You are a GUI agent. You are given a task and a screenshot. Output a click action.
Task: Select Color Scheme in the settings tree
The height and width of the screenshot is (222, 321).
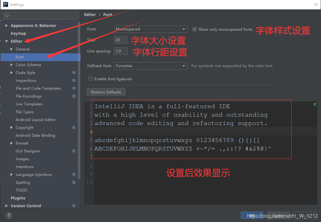click(x=28, y=65)
